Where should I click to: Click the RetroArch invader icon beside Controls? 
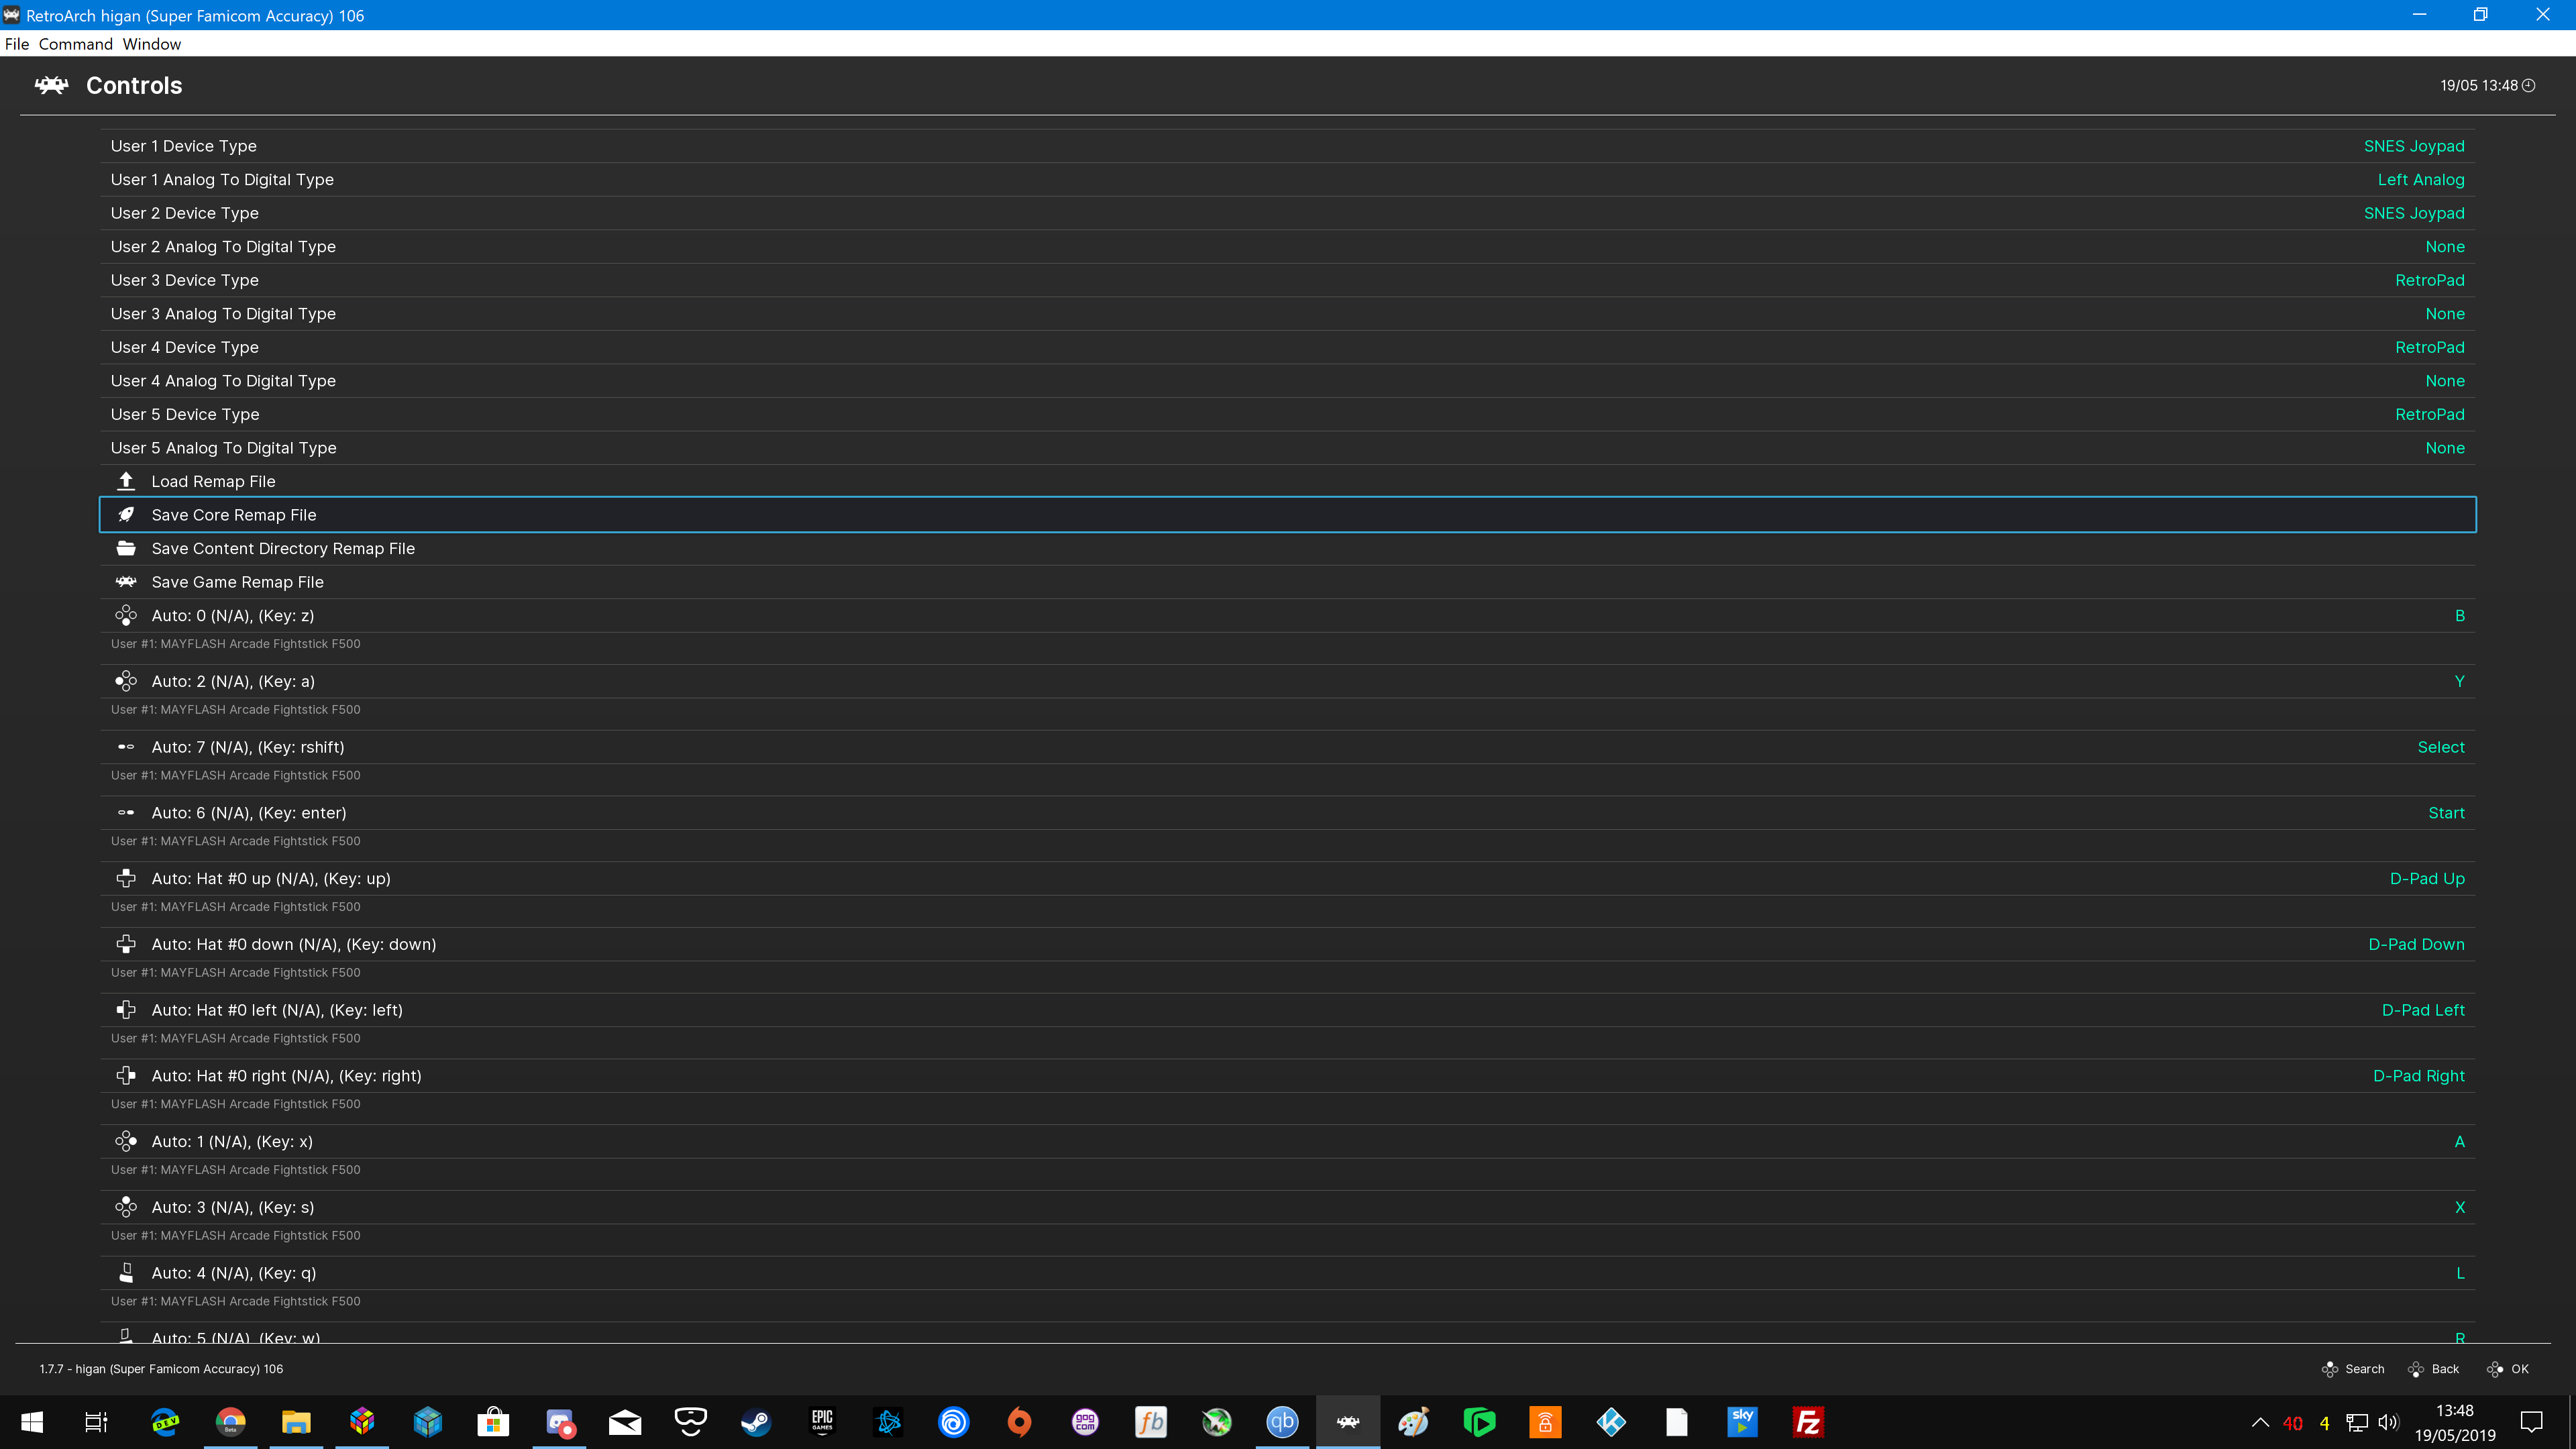click(x=51, y=85)
